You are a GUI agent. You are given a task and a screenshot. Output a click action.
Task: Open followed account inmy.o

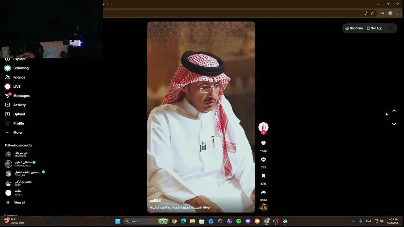click(14, 193)
